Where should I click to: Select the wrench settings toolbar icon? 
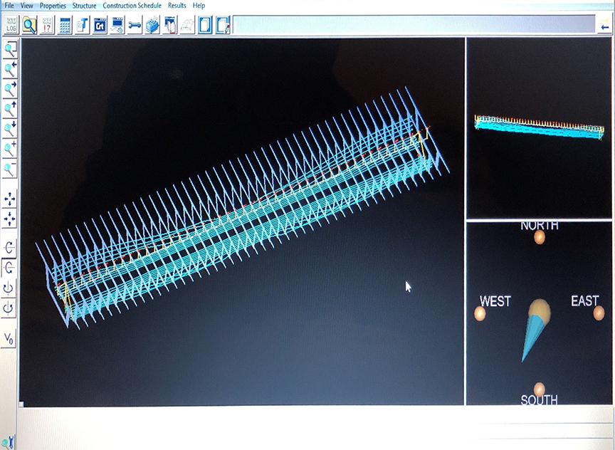tap(135, 25)
